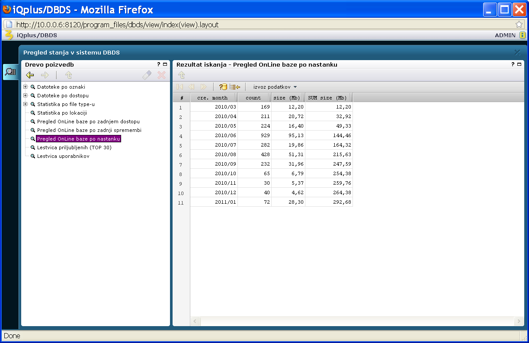Select the 2010/06 month cell
The height and width of the screenshot is (343, 529).
pyautogui.click(x=214, y=135)
